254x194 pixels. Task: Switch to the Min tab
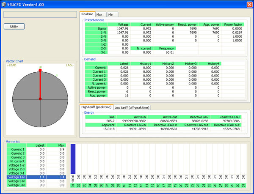(x=113, y=14)
